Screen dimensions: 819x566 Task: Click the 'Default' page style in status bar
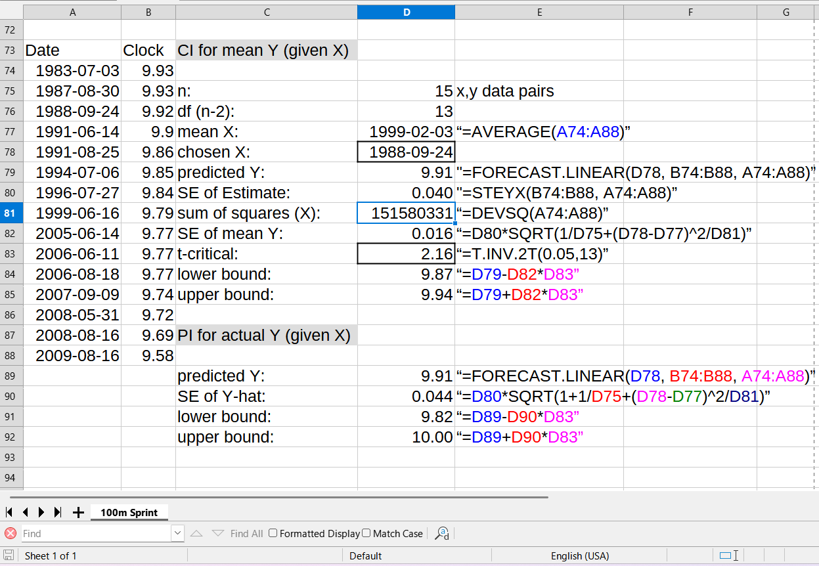(x=365, y=555)
